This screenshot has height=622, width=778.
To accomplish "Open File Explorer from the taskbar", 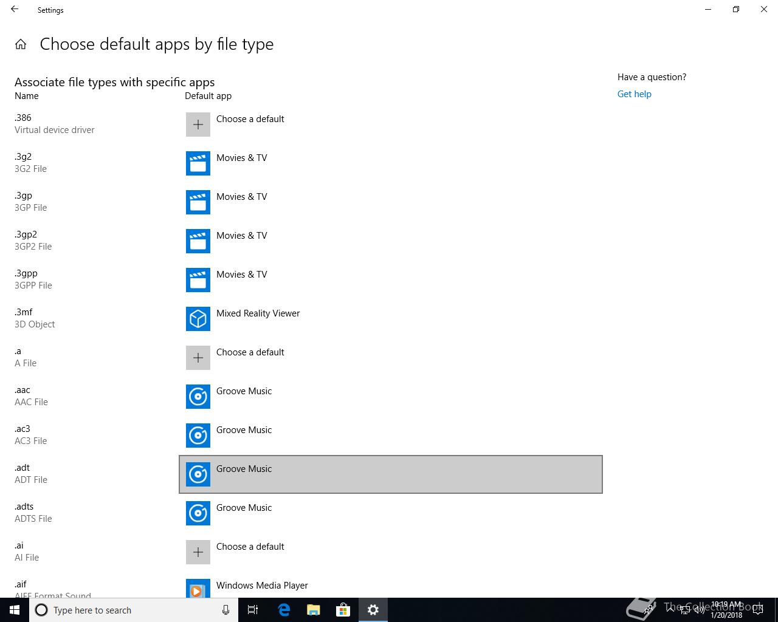I will [314, 610].
